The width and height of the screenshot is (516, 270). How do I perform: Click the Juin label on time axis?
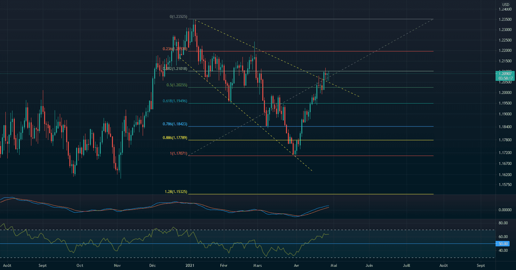(x=369, y=266)
